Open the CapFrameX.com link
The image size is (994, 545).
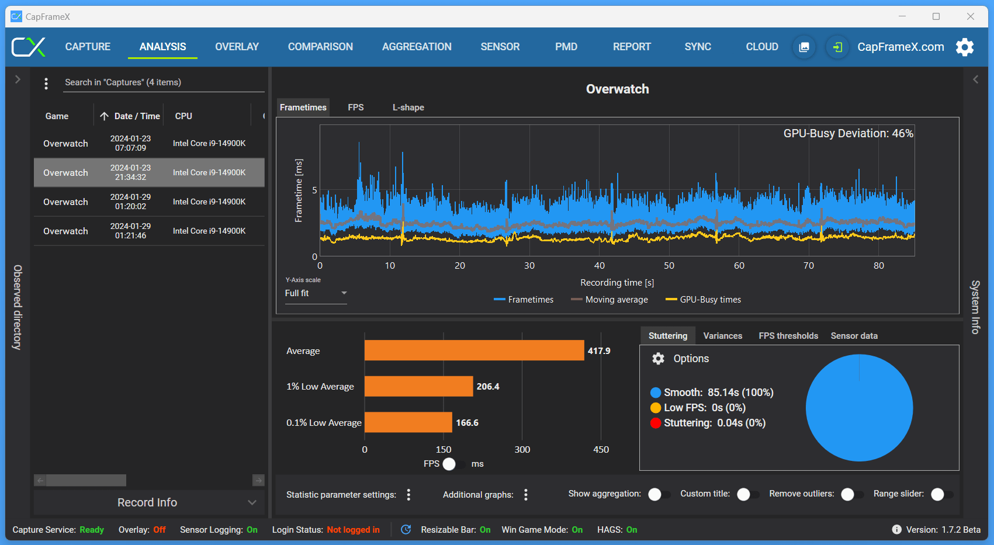[x=901, y=47]
